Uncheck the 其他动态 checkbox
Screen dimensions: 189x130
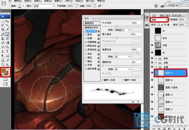click(x=86, y=50)
